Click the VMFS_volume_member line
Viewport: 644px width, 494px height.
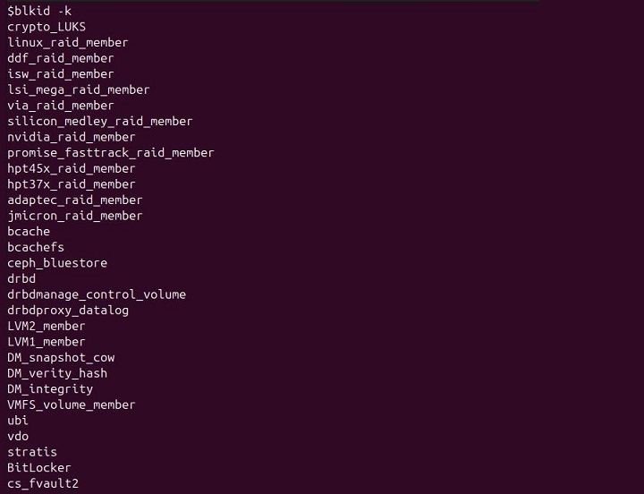[72, 405]
